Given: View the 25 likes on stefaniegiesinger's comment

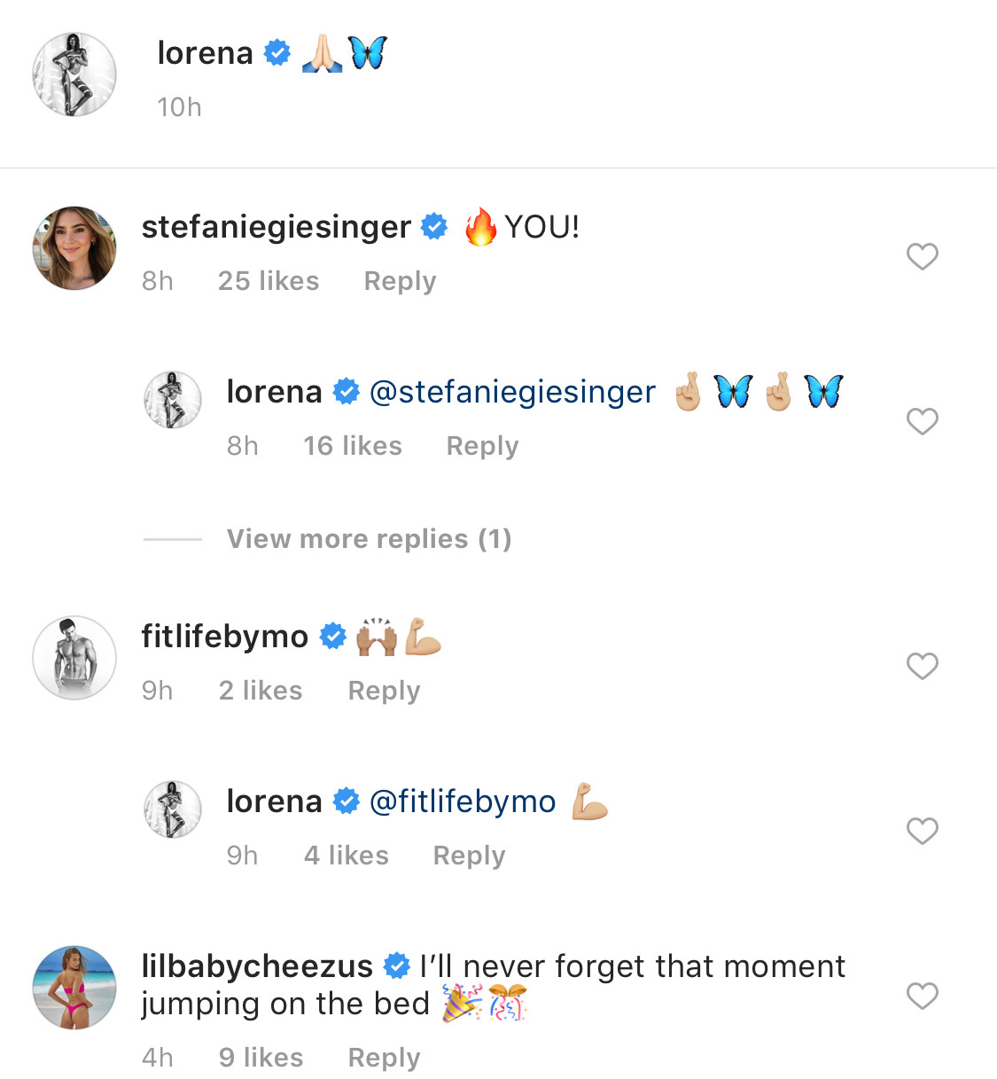Looking at the screenshot, I should [269, 281].
